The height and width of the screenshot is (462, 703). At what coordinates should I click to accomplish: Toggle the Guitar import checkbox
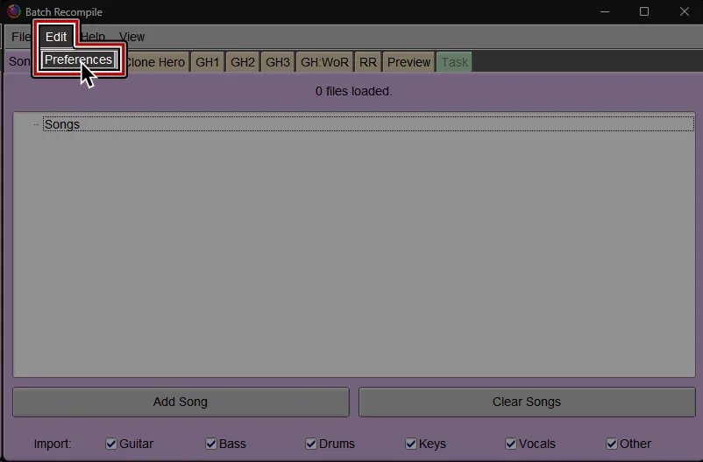111,444
